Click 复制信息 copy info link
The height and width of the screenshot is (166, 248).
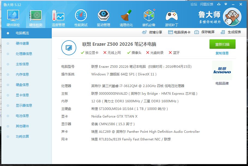(x=222, y=53)
